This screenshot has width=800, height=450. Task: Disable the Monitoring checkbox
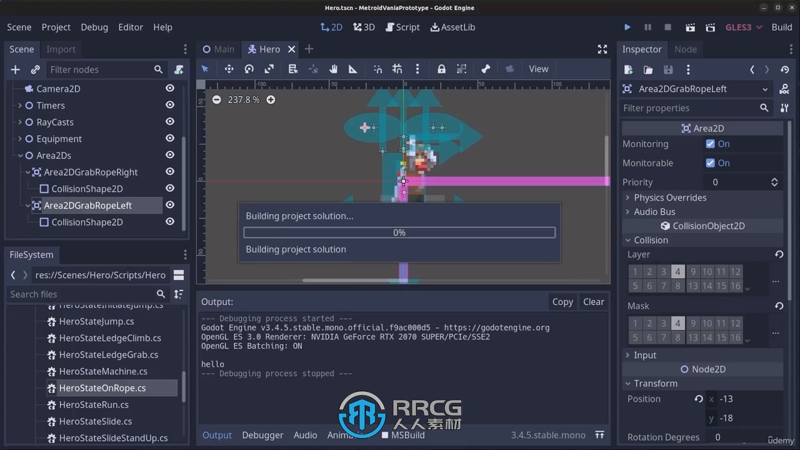(x=710, y=144)
